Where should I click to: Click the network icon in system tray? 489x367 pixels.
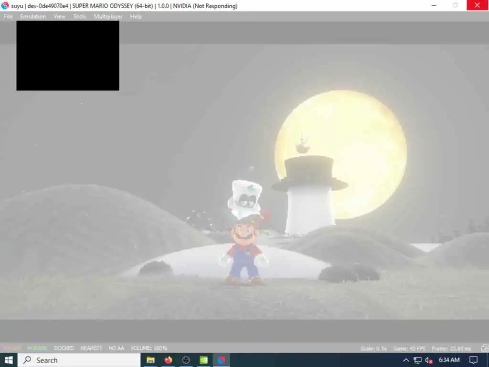click(417, 360)
